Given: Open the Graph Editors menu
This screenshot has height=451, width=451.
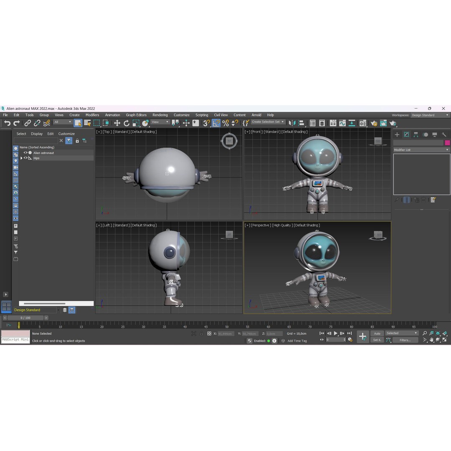Looking at the screenshot, I should pos(136,115).
